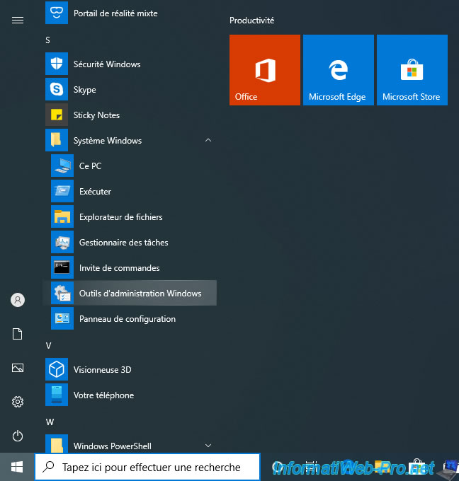Open the Microsoft Store tile
459x481 pixels.
pos(412,70)
